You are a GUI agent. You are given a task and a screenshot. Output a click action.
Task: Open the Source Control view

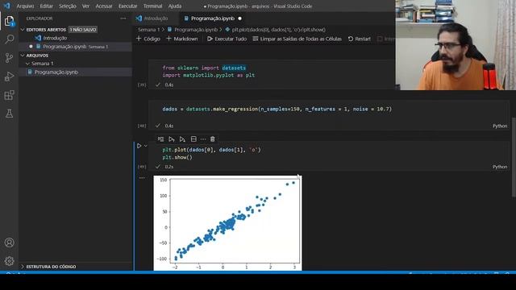[9, 58]
